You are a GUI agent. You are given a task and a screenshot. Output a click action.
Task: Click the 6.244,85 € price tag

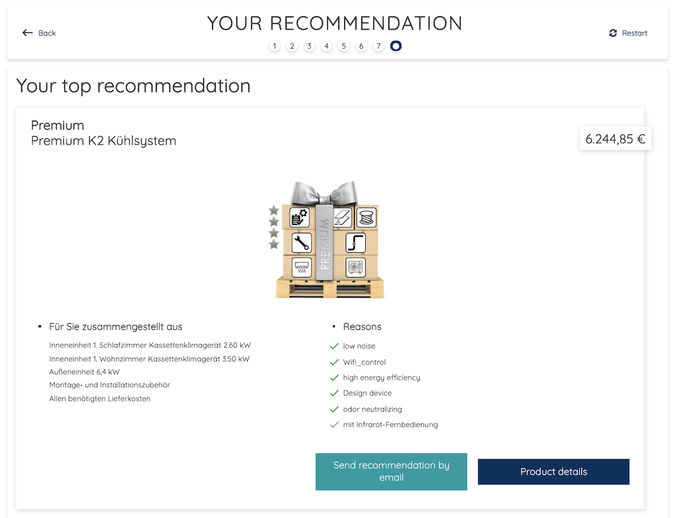616,139
